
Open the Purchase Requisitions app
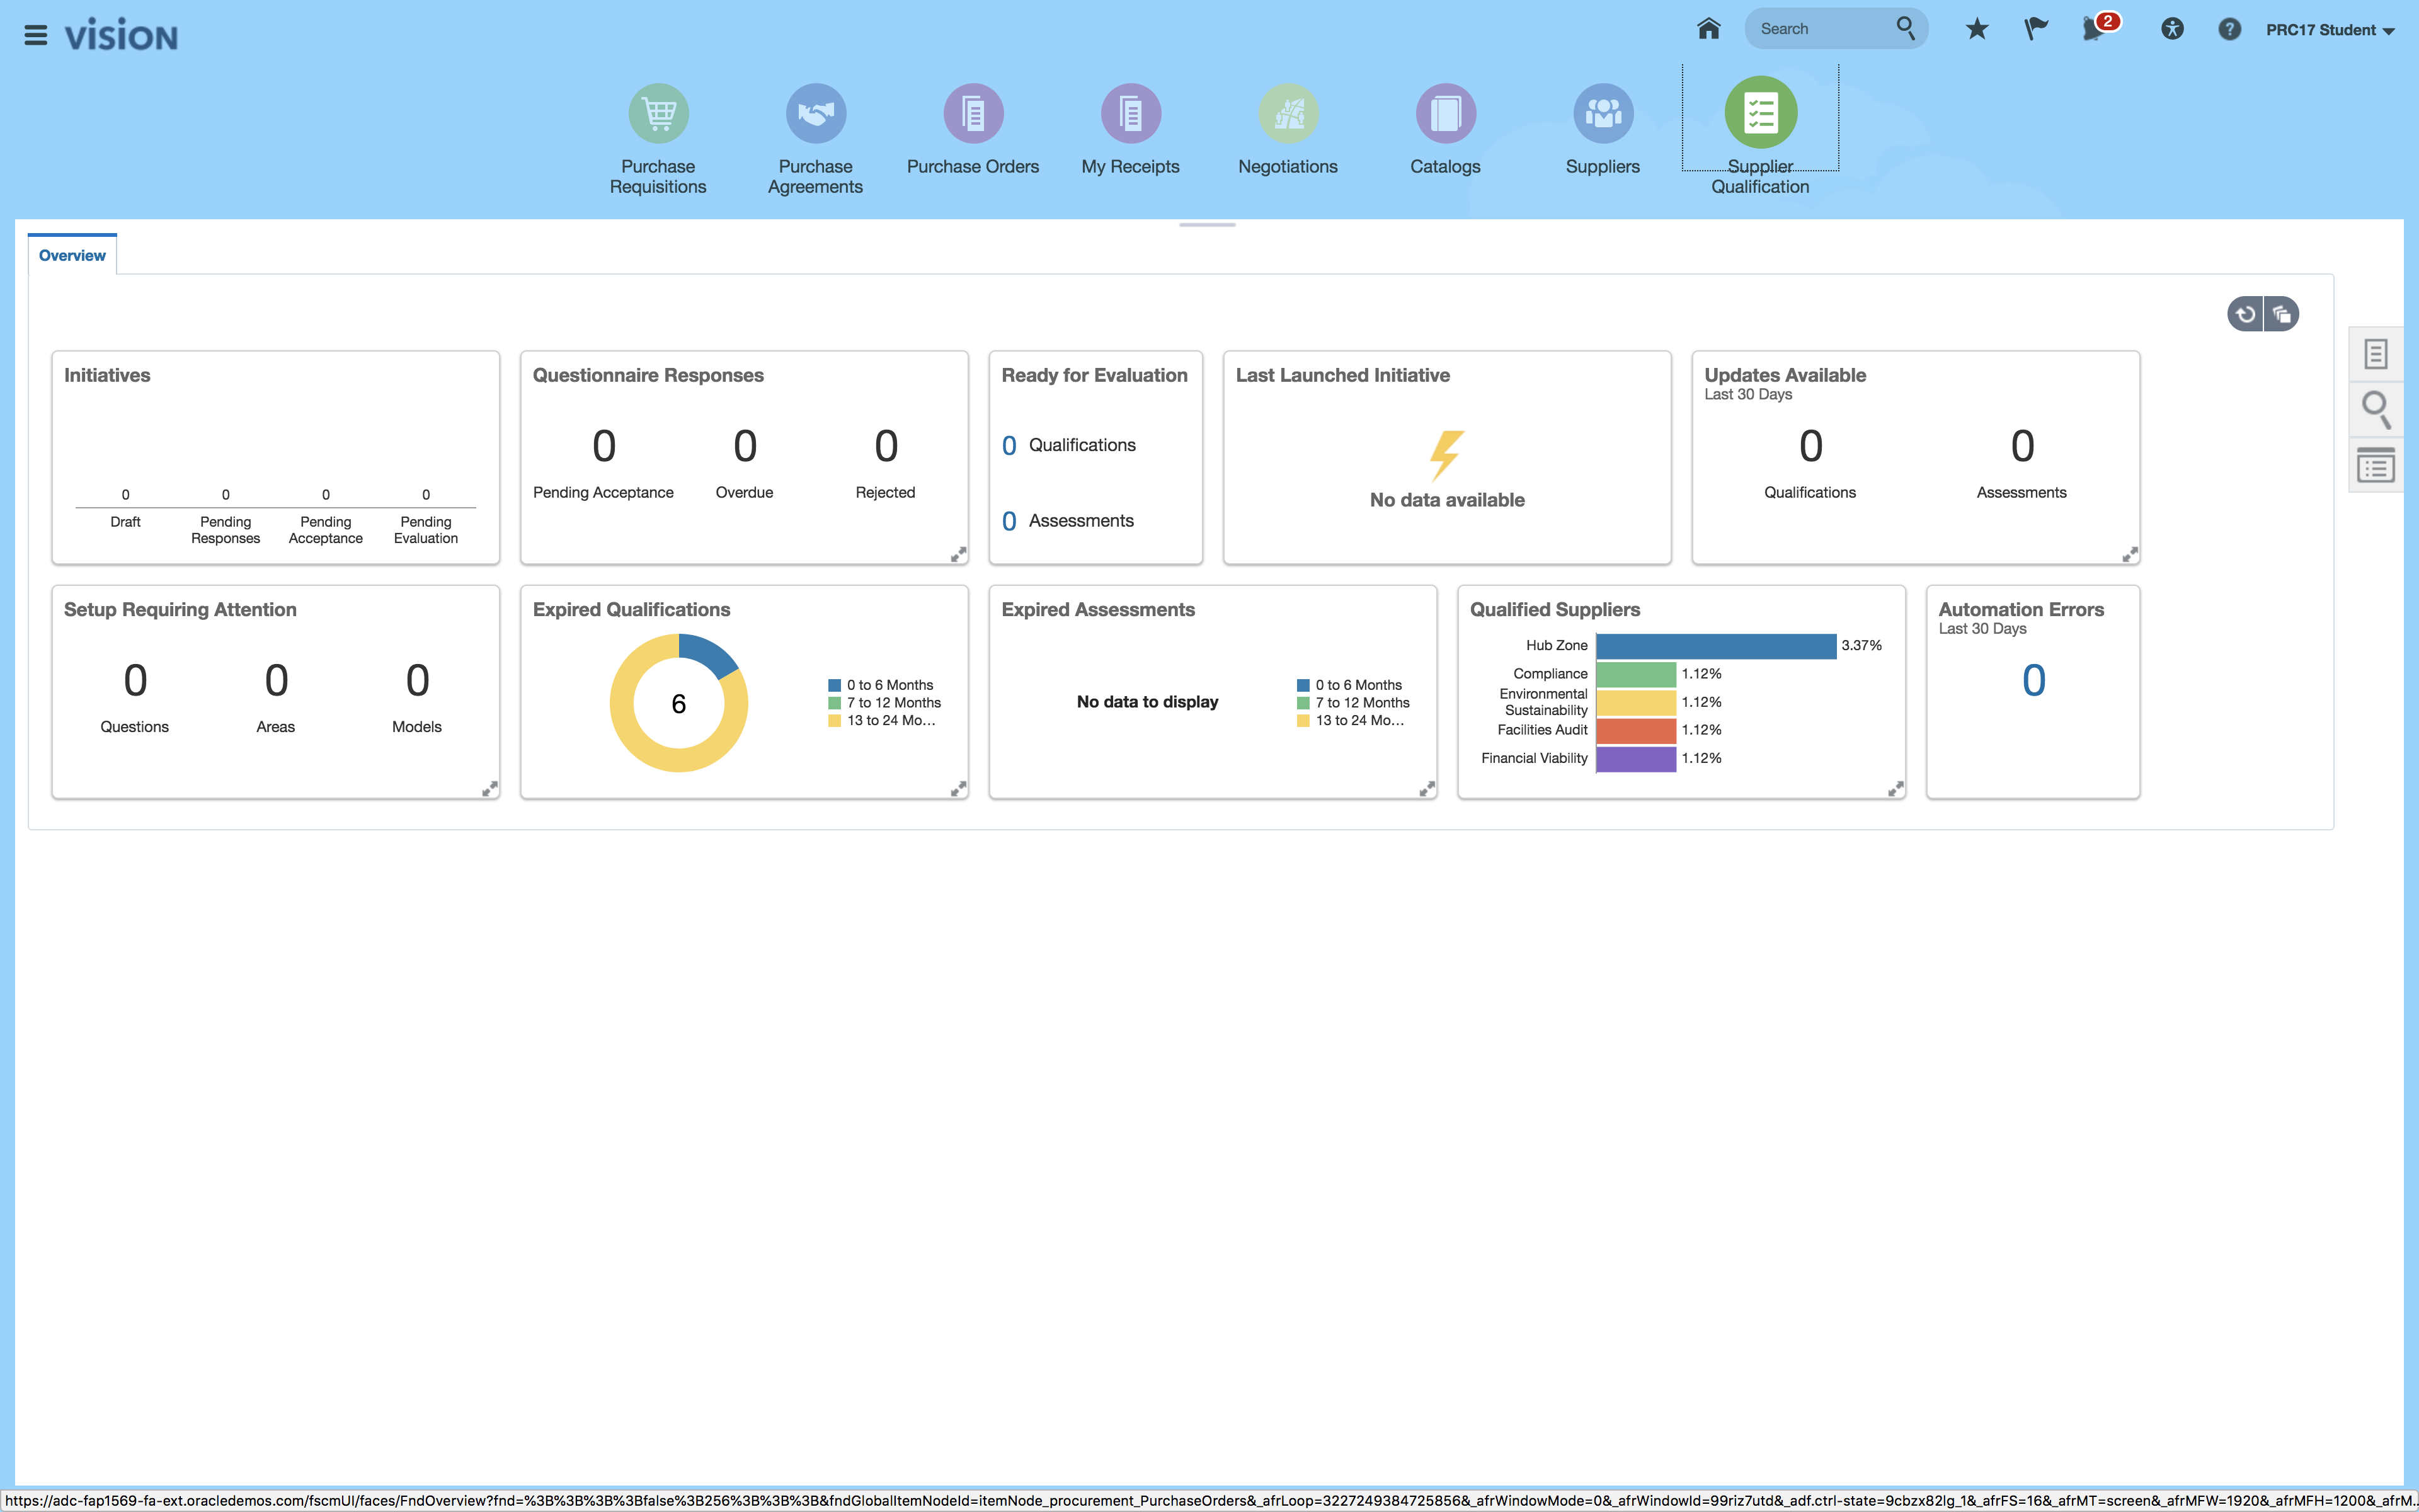click(658, 114)
